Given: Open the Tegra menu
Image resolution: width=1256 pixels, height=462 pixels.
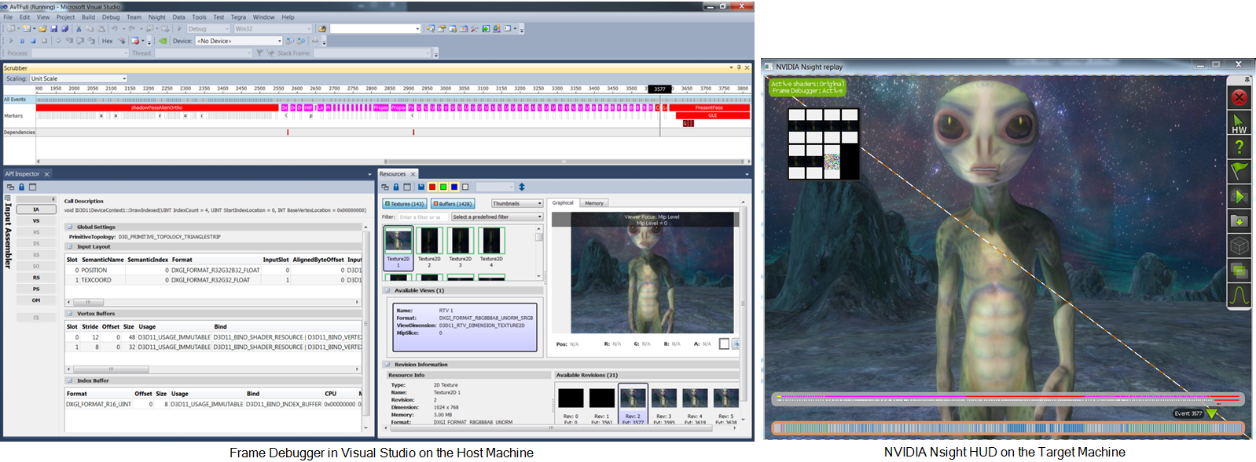Looking at the screenshot, I should (238, 16).
